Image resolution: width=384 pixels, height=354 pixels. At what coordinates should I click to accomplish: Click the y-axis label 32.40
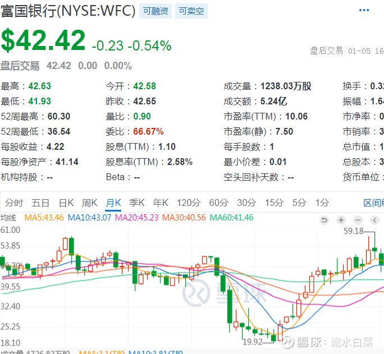(10, 306)
